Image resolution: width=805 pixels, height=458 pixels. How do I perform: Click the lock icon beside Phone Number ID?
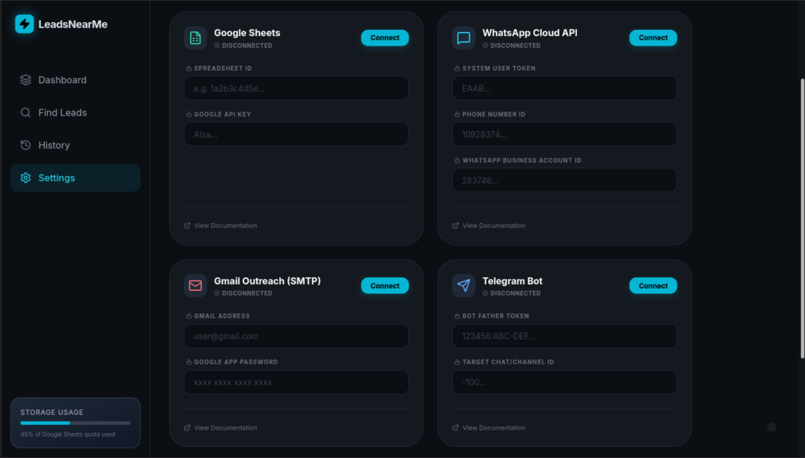(x=457, y=115)
